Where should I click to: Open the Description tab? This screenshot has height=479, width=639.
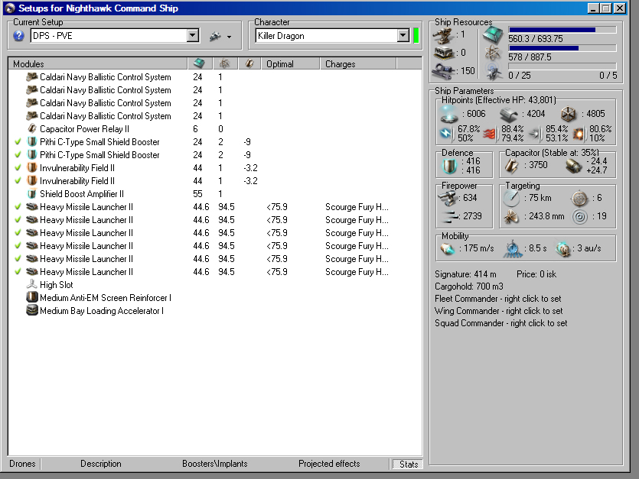(101, 464)
